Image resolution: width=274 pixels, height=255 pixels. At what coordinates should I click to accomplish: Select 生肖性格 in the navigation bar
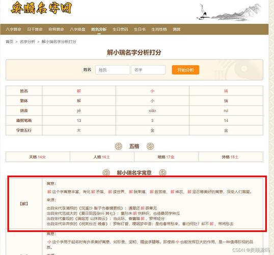point(159,29)
